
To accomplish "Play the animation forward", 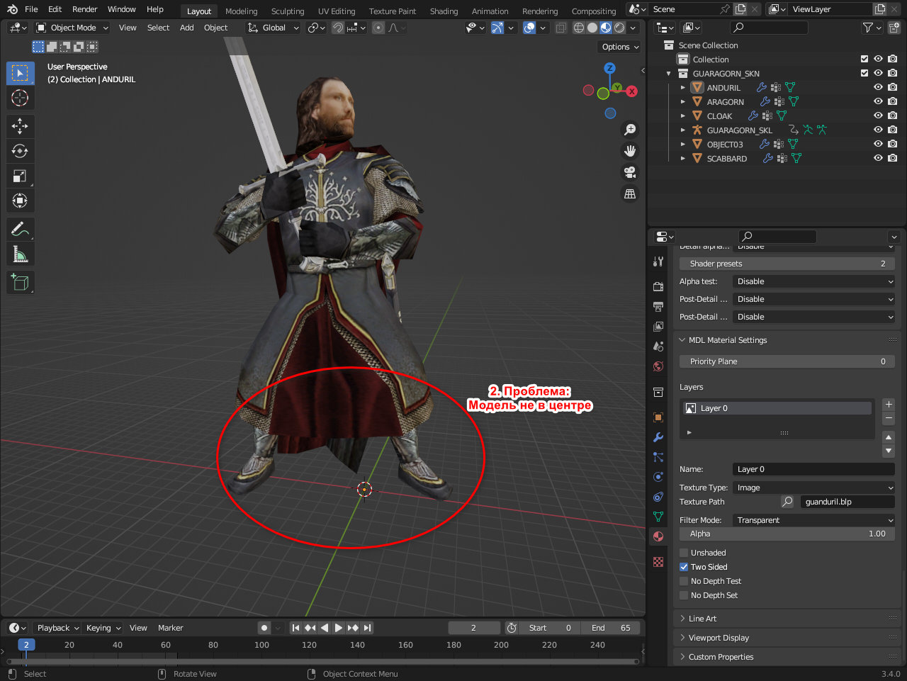I will [x=338, y=628].
